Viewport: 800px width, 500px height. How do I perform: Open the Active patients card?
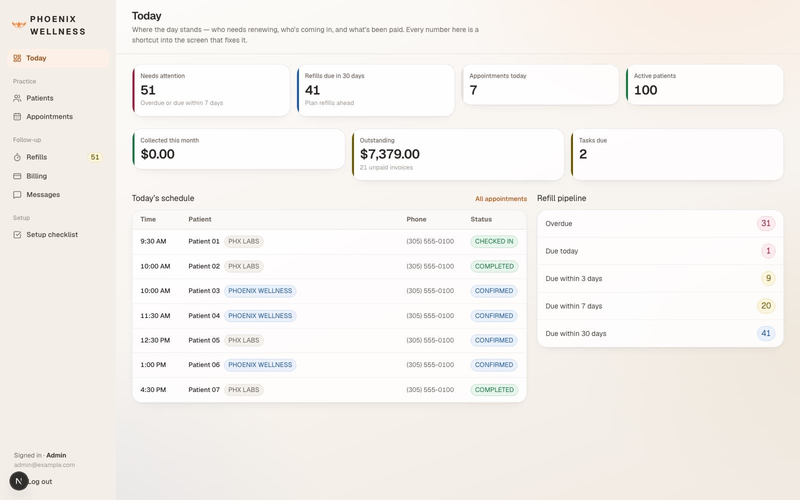pyautogui.click(x=704, y=84)
